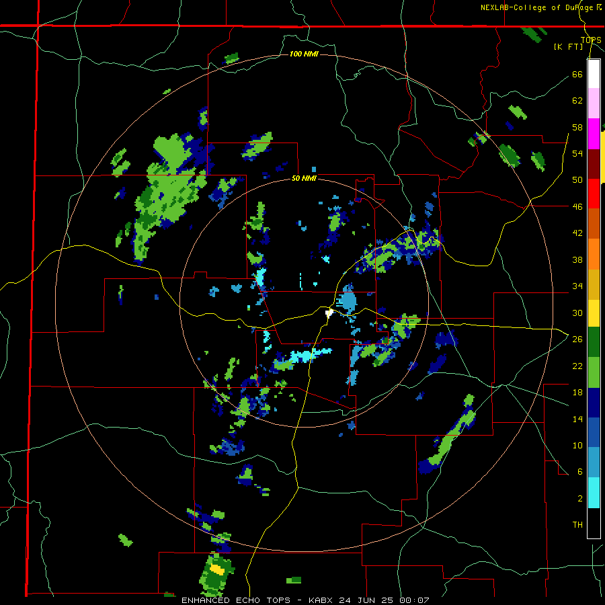Select the 34 legend scale value
This screenshot has width=605, height=605.
pos(577,286)
